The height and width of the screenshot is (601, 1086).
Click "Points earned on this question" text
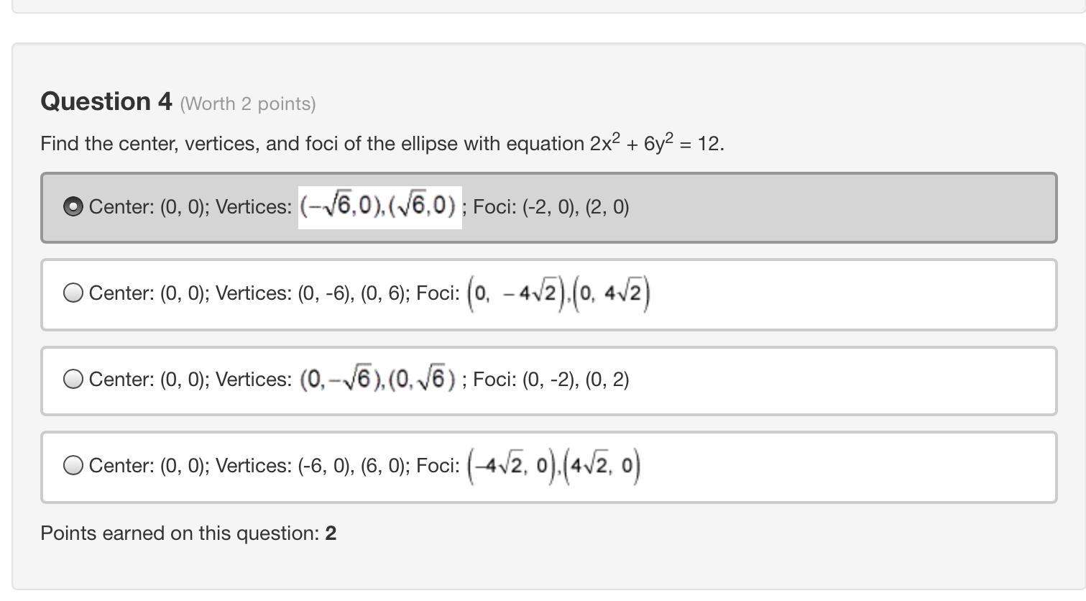click(x=179, y=533)
